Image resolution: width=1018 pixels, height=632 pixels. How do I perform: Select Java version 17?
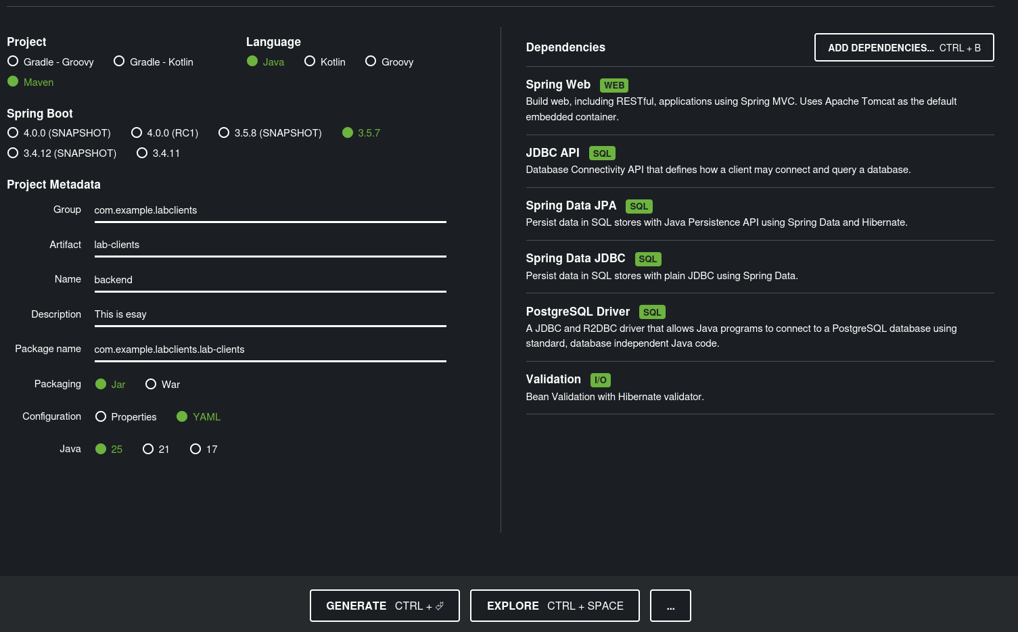pos(195,449)
